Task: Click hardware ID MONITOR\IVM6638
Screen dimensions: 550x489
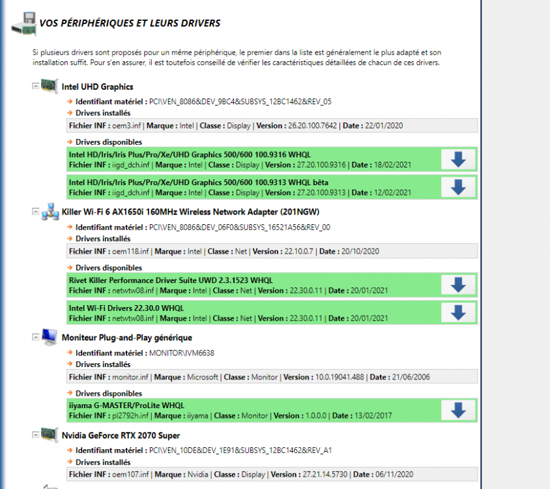Action: tap(182, 353)
